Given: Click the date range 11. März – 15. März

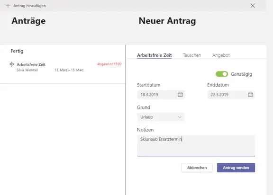Looking at the screenshot, I should pyautogui.click(x=69, y=70).
